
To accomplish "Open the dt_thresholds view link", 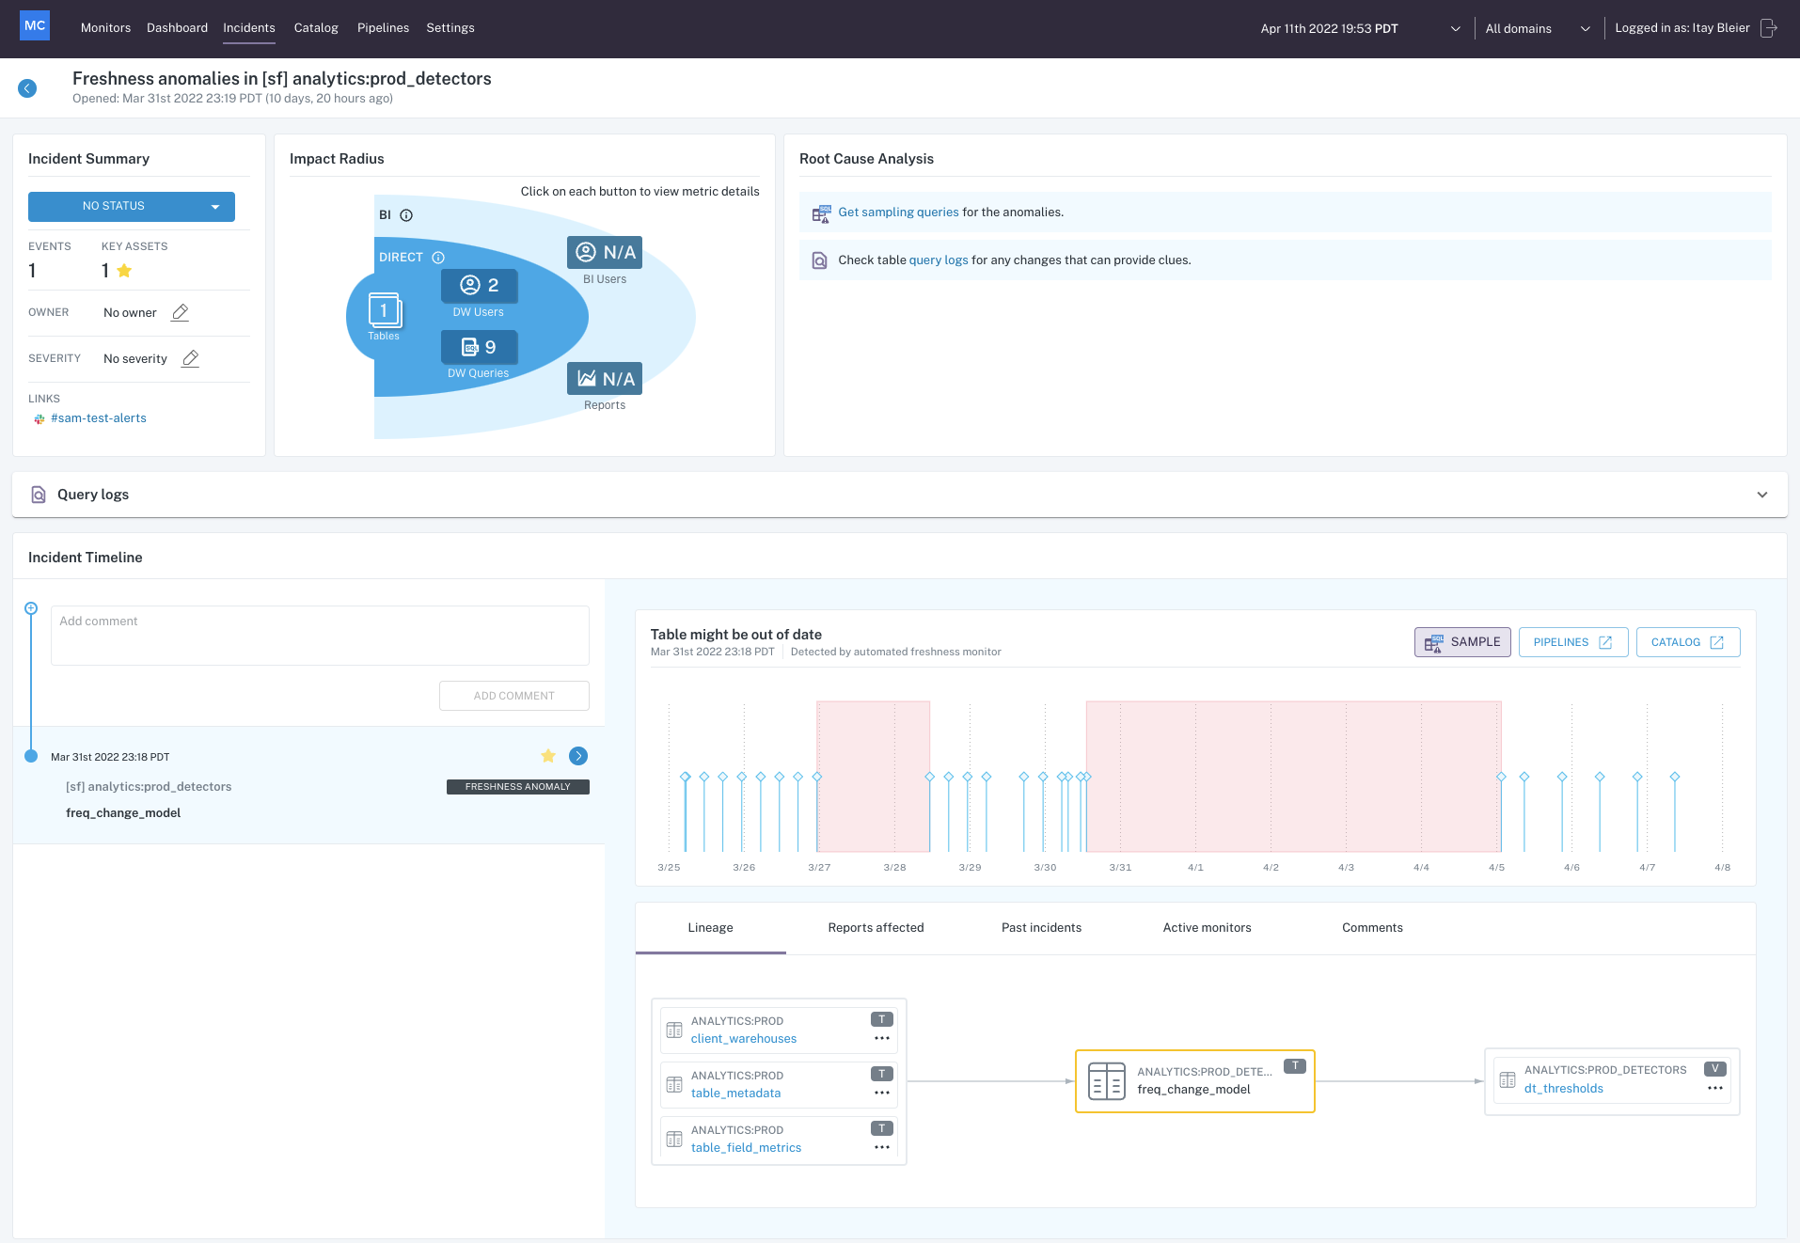I will [x=1564, y=1089].
